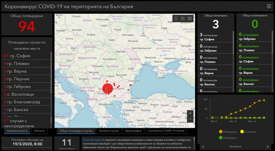Follow the Есри България link
This screenshot has width=275, height=151.
pyautogui.click(x=92, y=140)
